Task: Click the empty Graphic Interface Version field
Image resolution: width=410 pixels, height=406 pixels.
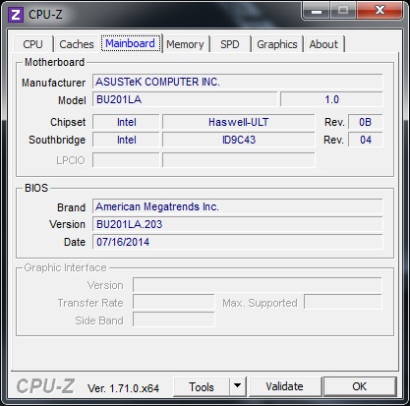Action: (x=258, y=285)
